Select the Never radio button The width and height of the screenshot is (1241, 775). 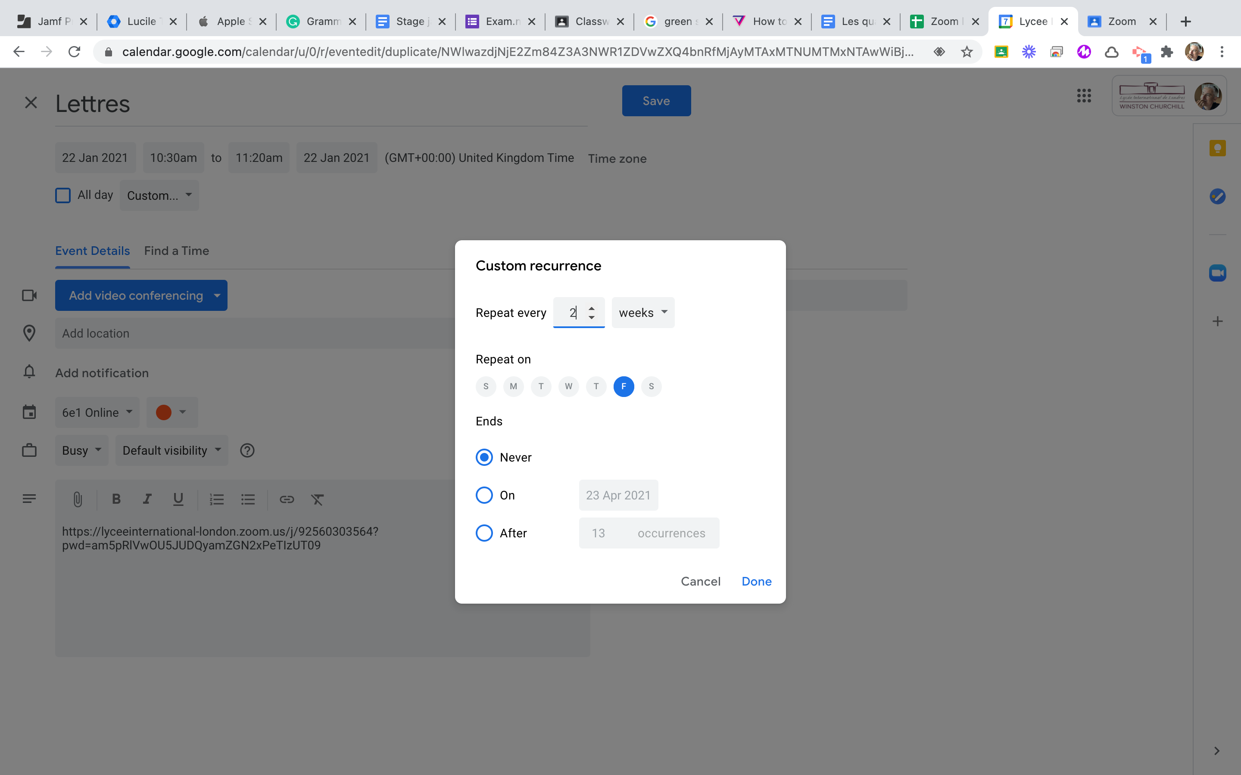click(x=484, y=457)
